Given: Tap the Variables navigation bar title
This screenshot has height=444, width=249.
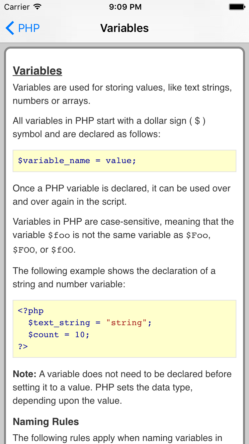Looking at the screenshot, I should (x=124, y=28).
